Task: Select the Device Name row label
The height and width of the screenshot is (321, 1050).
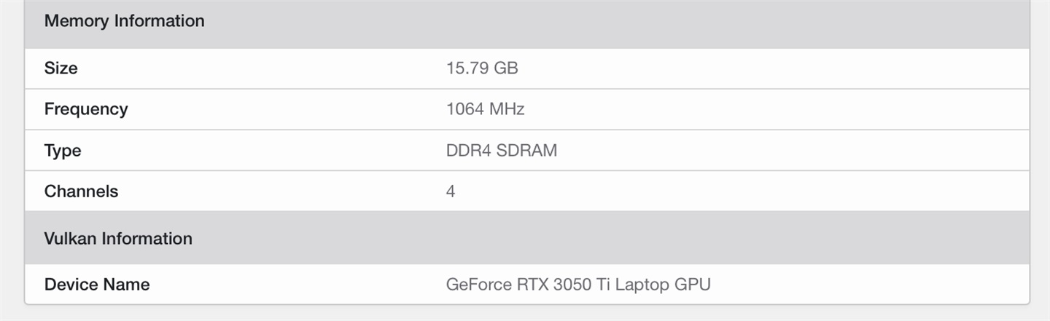Action: point(96,285)
